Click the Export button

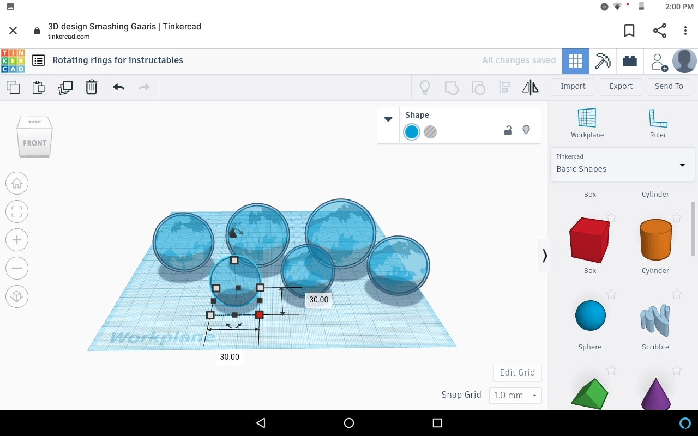pos(621,87)
